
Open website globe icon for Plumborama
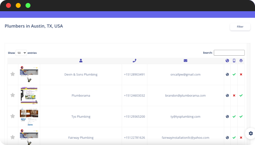click(227, 95)
